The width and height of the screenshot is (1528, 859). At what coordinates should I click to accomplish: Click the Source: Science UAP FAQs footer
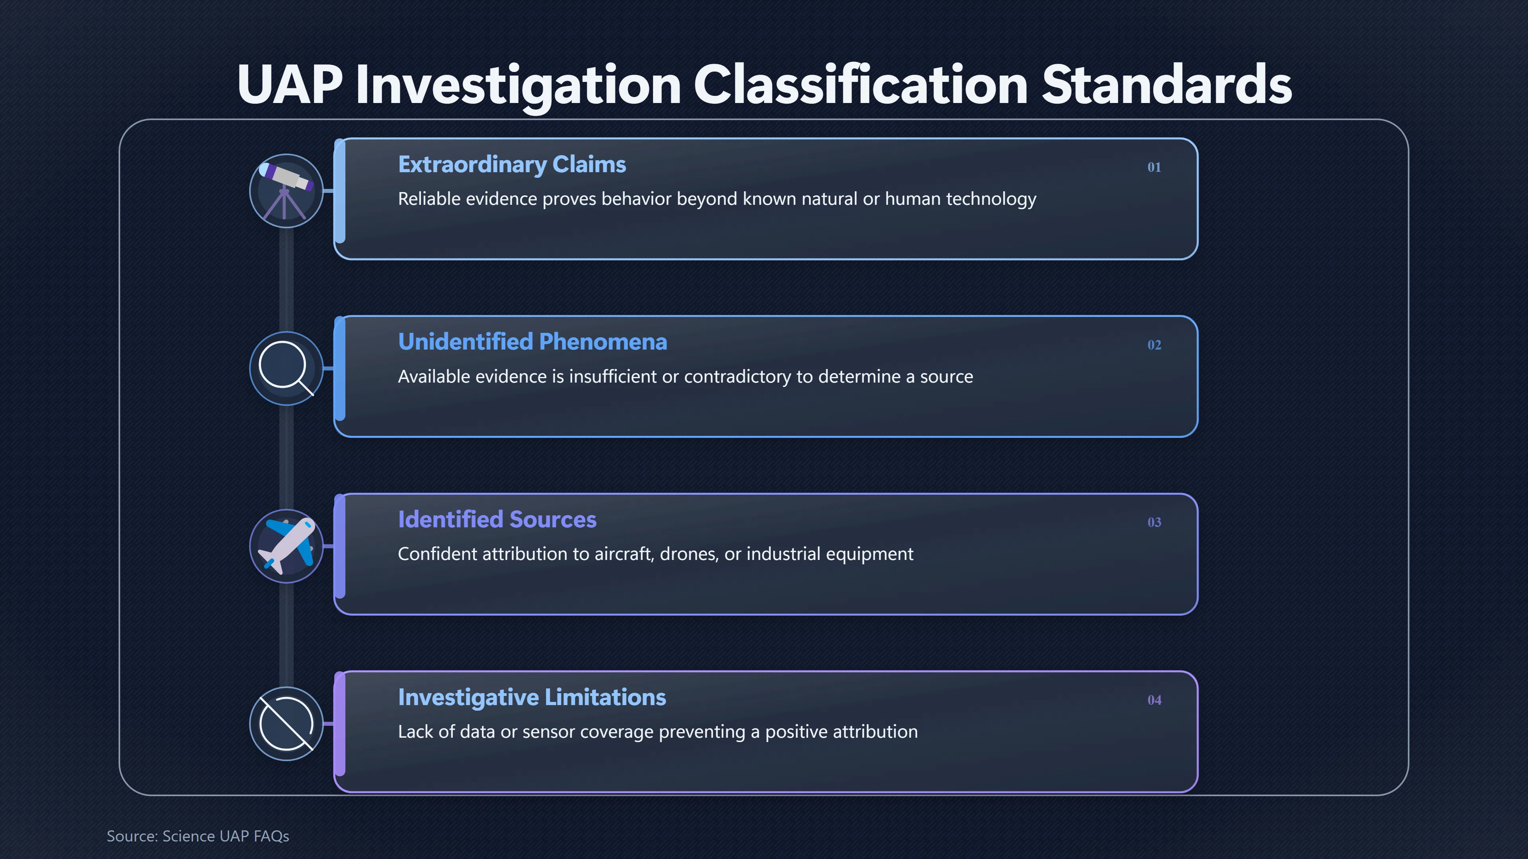(x=197, y=836)
